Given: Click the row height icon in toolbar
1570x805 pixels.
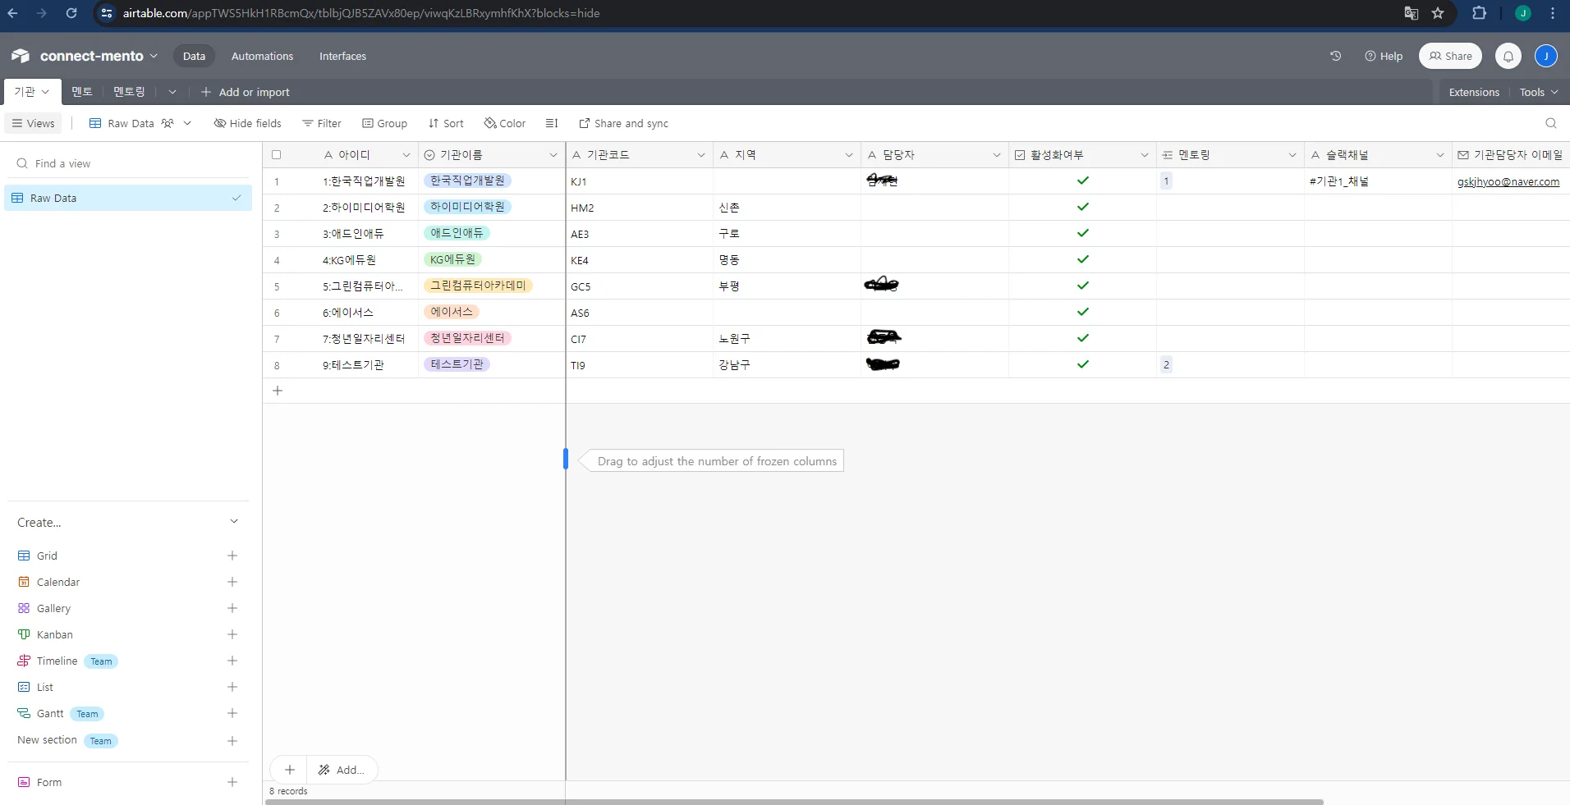Looking at the screenshot, I should click(x=552, y=123).
